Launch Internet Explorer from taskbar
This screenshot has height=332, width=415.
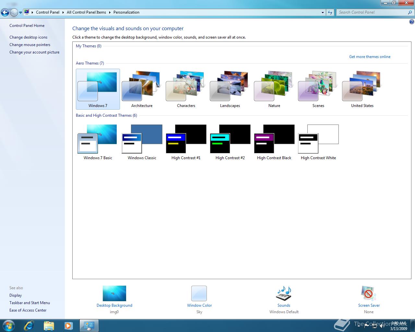(x=29, y=326)
